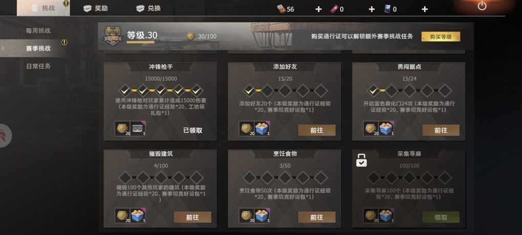Click the plus next to the blue card
Screen dimensions: 522x235
[424, 9]
